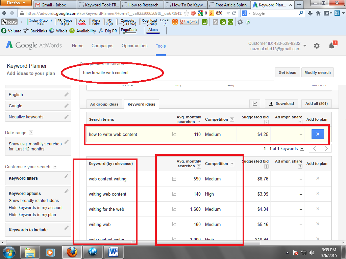Click the browser reload icon

point(234,13)
